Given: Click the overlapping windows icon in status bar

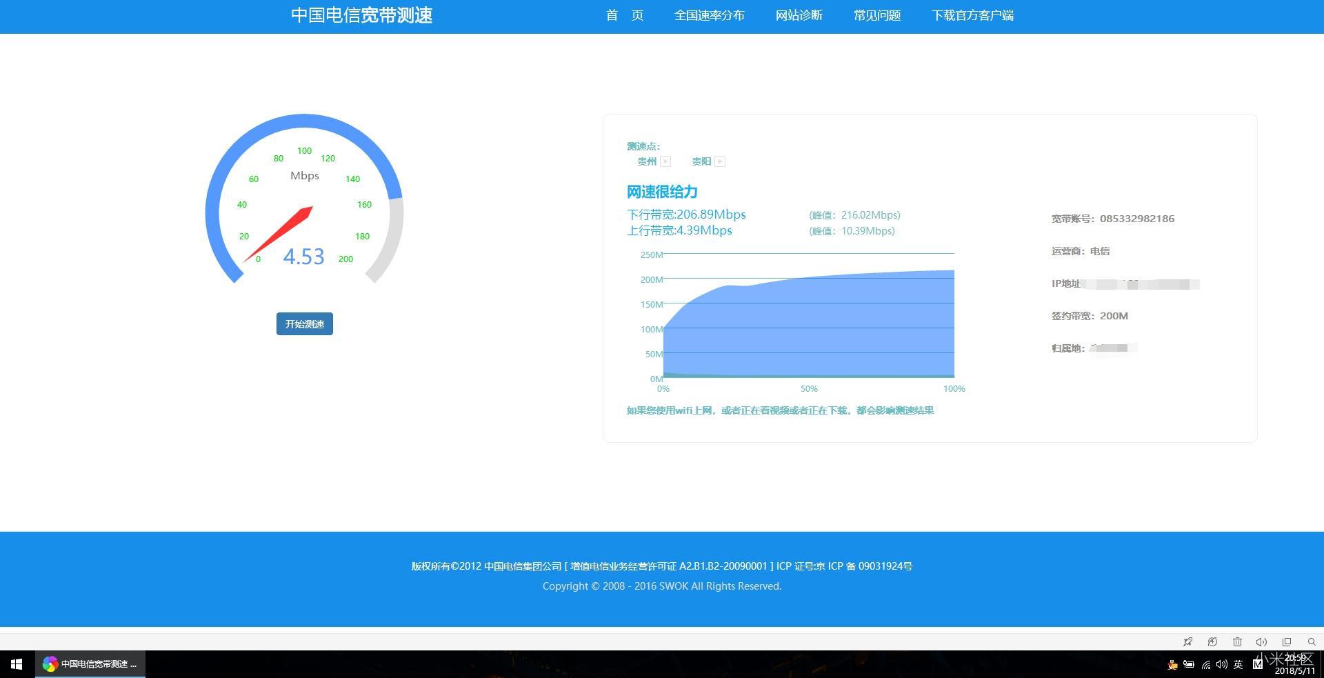Looking at the screenshot, I should tap(1287, 641).
